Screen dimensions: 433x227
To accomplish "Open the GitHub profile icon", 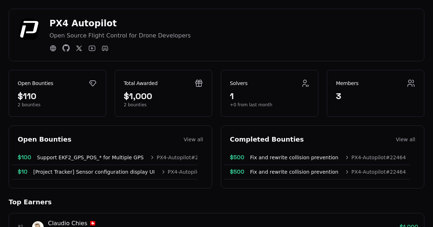I will [66, 48].
